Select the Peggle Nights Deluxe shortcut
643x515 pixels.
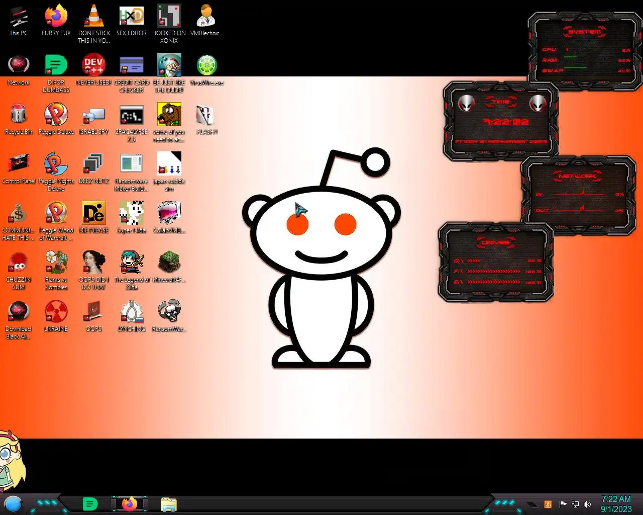tap(56, 172)
